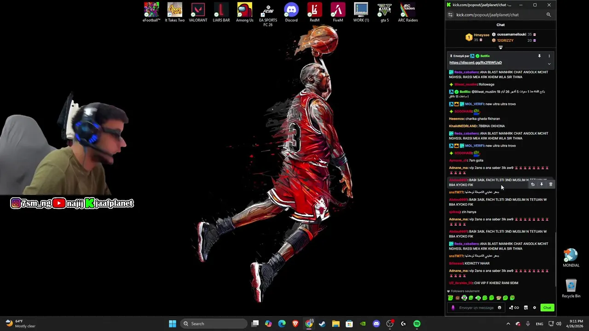
Task: Open the pinned message three-dot menu
Action: (x=549, y=56)
